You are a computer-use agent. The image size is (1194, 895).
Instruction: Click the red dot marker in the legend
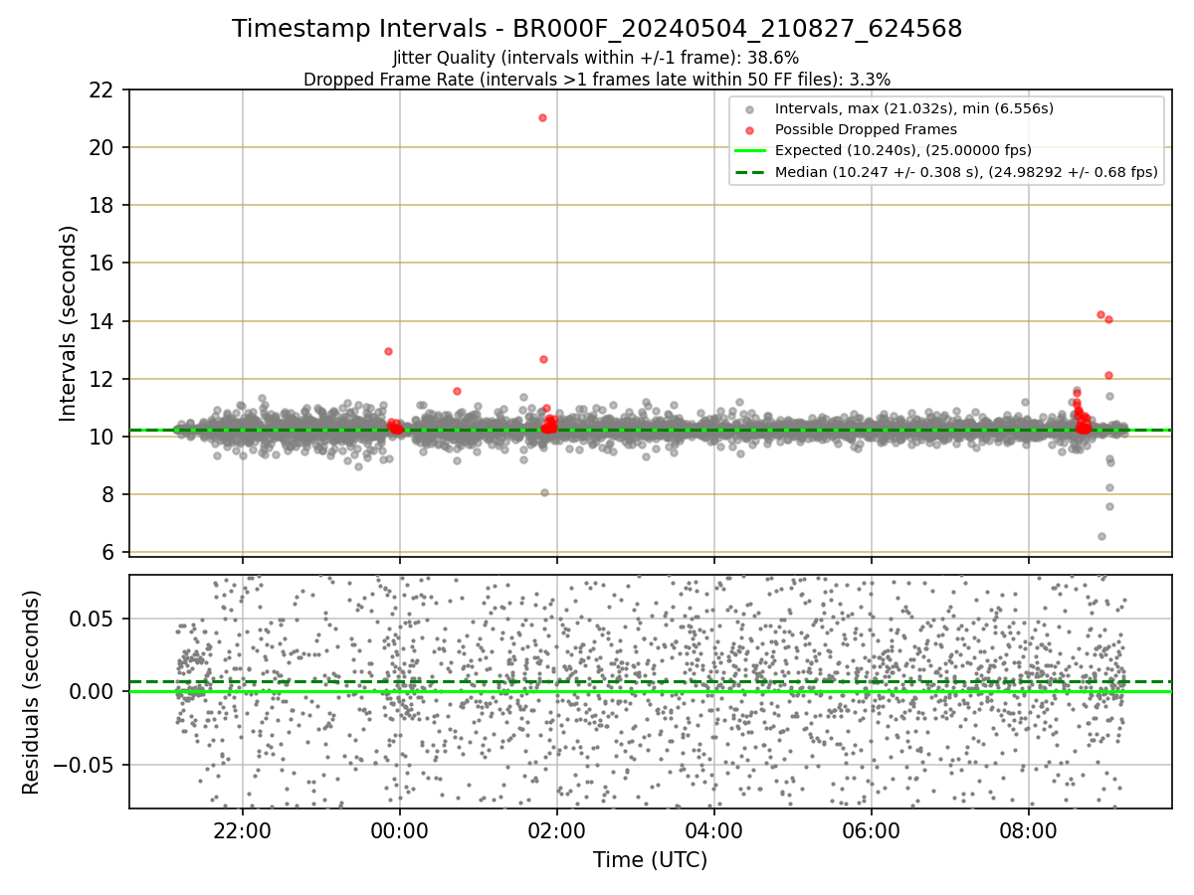750,130
